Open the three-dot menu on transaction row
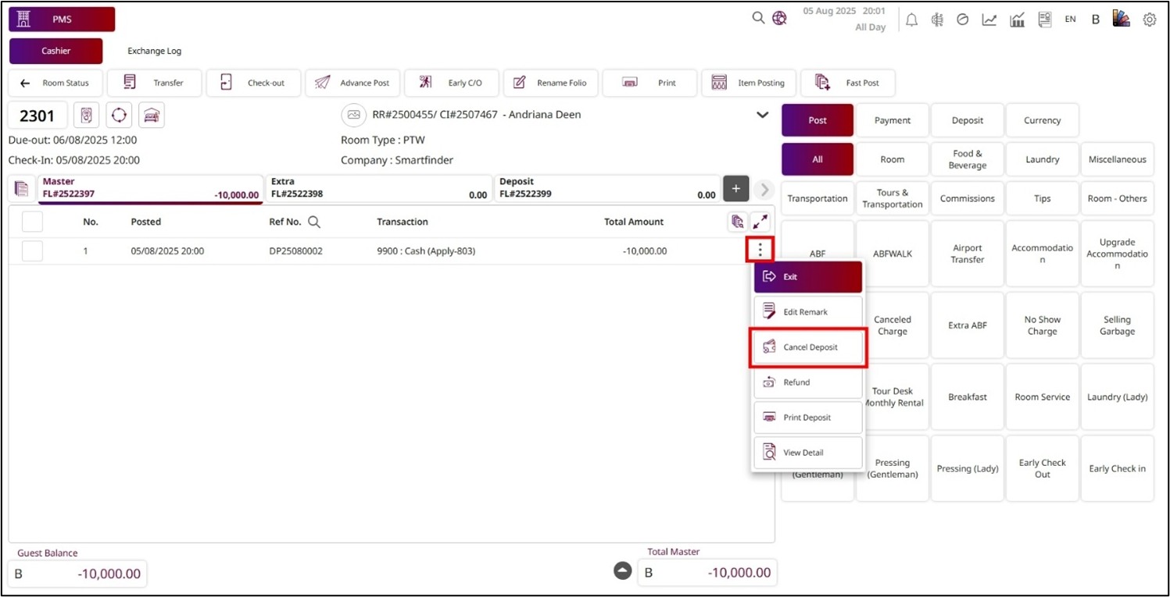 pyautogui.click(x=760, y=251)
